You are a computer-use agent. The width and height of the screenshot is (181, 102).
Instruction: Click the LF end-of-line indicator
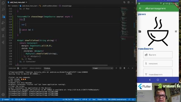[x=90, y=99]
